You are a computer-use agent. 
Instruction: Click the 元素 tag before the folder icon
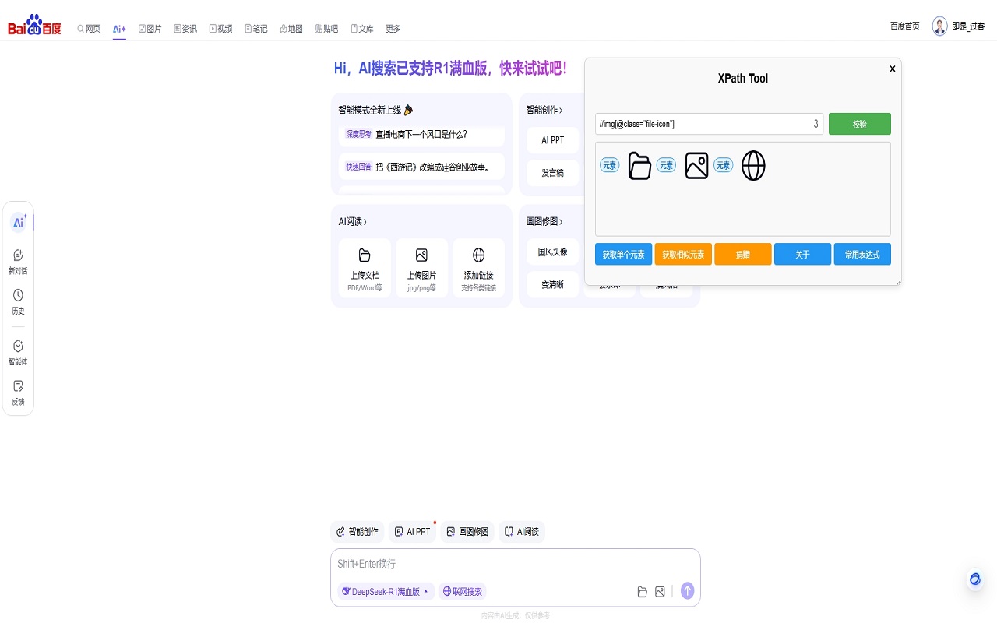(610, 165)
